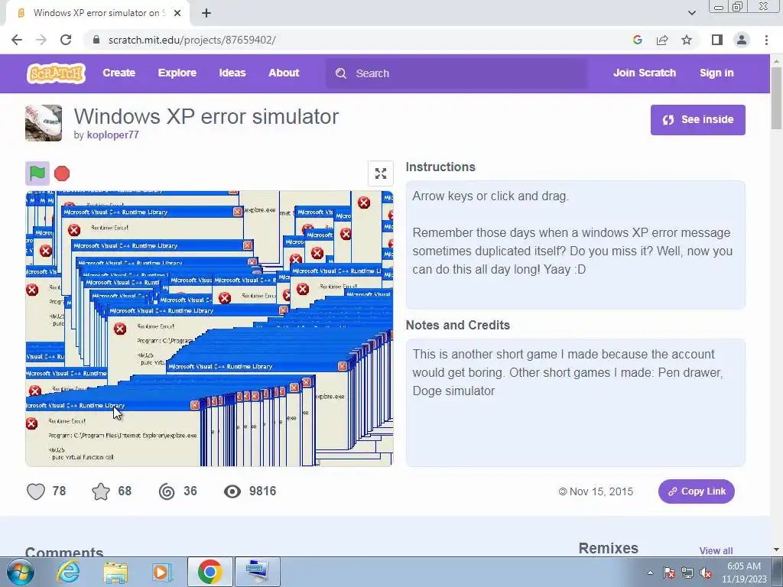This screenshot has width=783, height=587.
Task: Click the Remixes heading
Action: click(608, 548)
